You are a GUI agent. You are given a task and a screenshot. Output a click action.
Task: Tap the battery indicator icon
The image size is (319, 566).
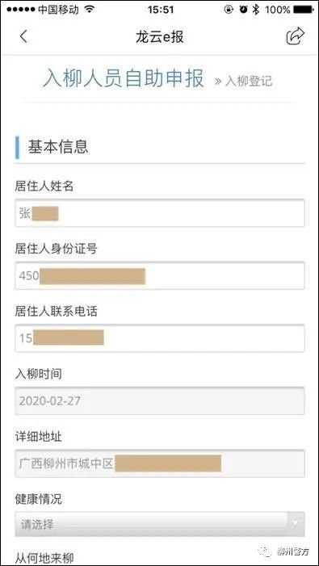pyautogui.click(x=304, y=10)
